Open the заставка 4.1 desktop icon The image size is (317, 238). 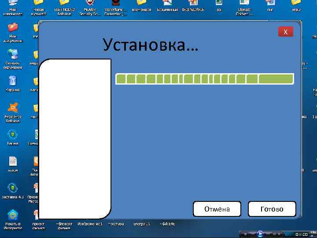(x=13, y=191)
